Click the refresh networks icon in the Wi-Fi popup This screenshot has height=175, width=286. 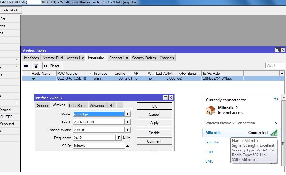click(276, 99)
